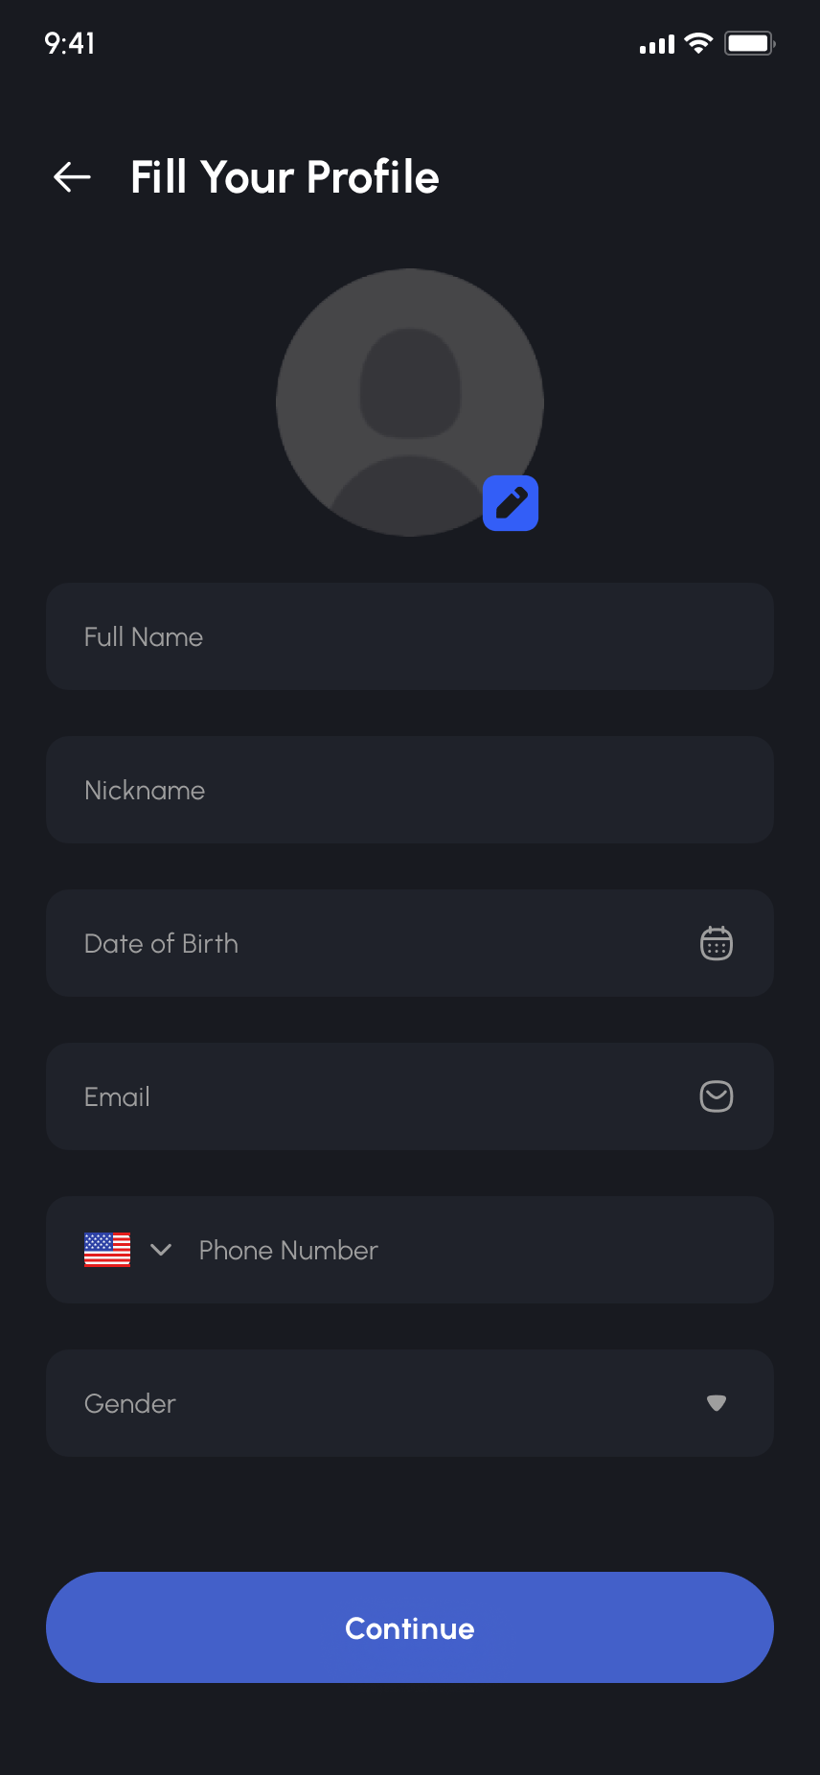This screenshot has width=820, height=1775.
Task: Tap the profile avatar placeholder
Action: 410,403
